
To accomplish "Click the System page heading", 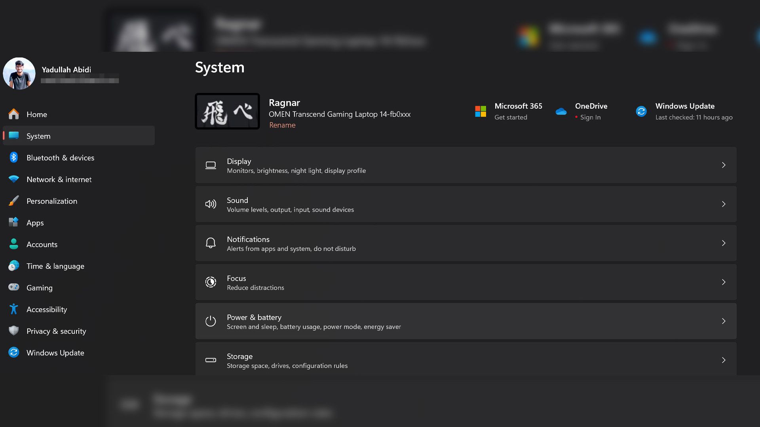I will pos(220,68).
